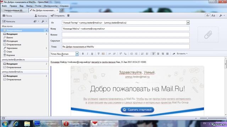Click the Сделать стартовой button

click(137, 110)
